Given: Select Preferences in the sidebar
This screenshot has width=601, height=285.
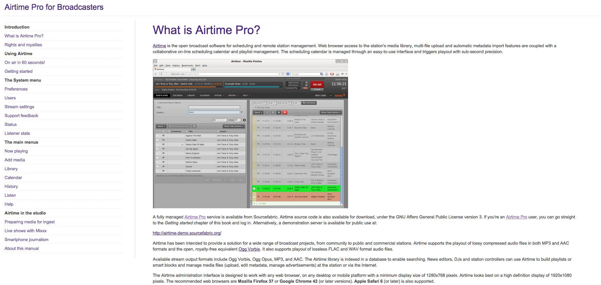Looking at the screenshot, I should coord(16,89).
